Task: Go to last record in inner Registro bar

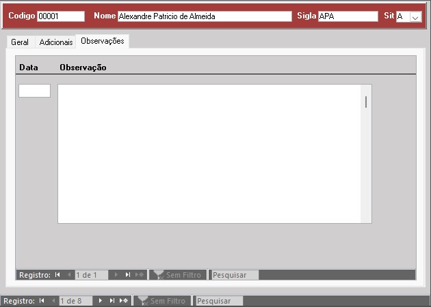Action: click(127, 275)
